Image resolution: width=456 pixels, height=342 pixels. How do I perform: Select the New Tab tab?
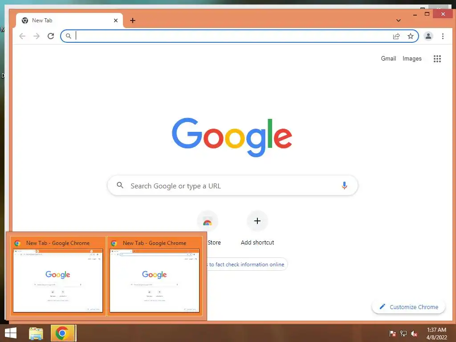pos(69,20)
